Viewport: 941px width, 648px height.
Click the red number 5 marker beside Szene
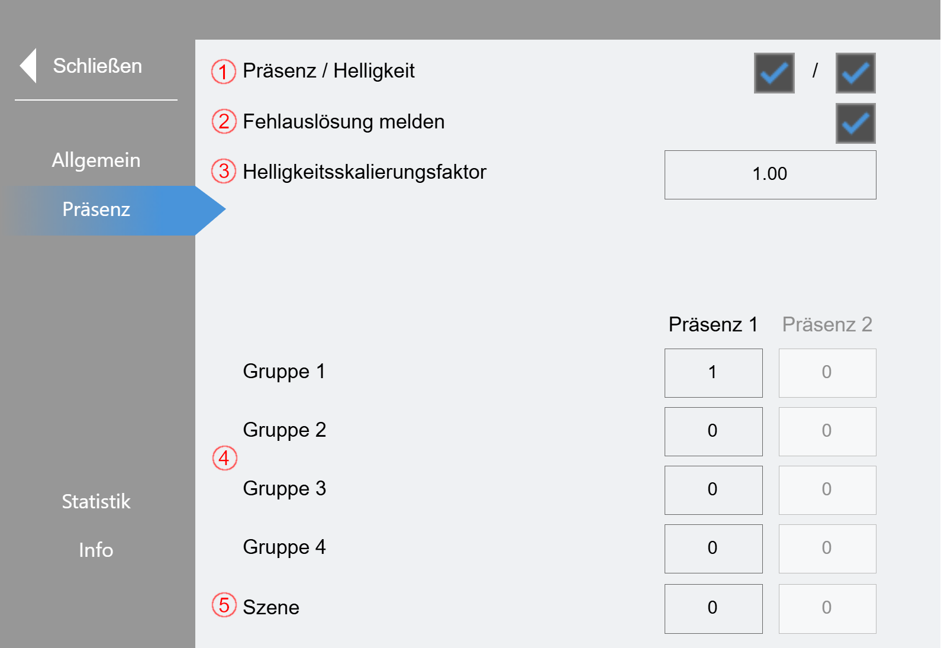(x=224, y=605)
